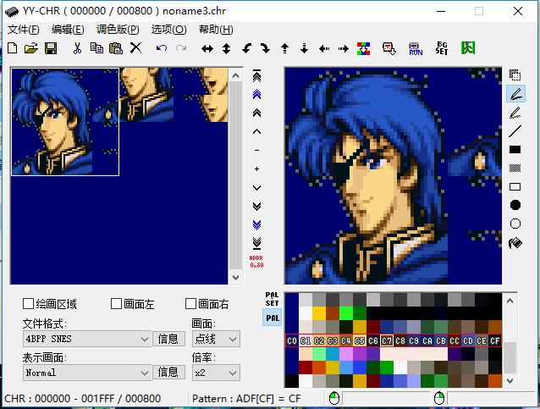Rotate pattern clockwise
Screen dimensions: 540x409
click(x=265, y=48)
